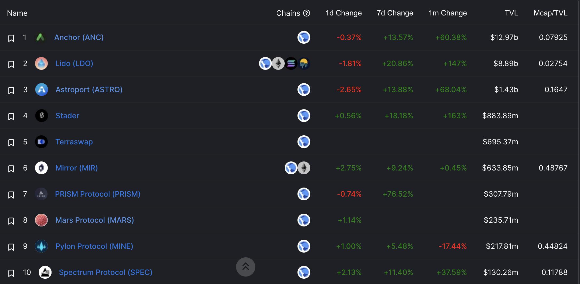Toggle bookmark for Stader protocol
The image size is (580, 284).
[x=11, y=116]
